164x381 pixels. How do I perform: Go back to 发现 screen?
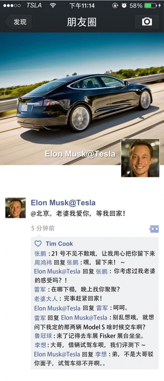click(x=19, y=22)
